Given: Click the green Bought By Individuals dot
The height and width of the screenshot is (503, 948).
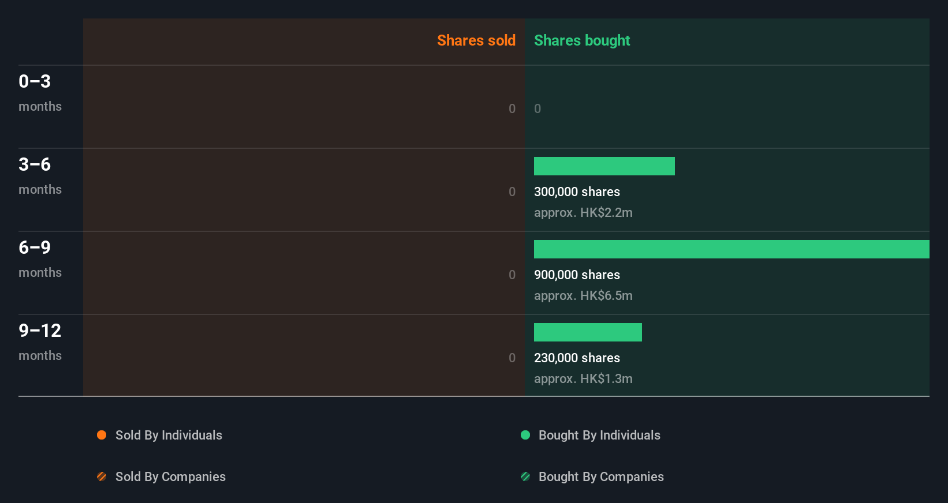Looking at the screenshot, I should [525, 435].
